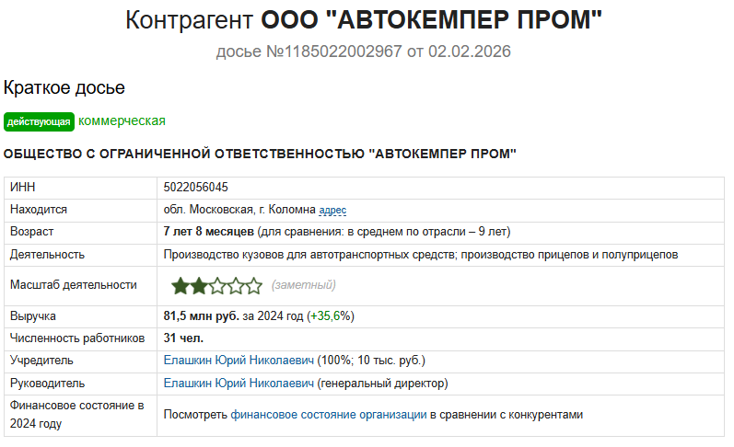
Task: Click the dossier number line under the title
Action: (363, 51)
